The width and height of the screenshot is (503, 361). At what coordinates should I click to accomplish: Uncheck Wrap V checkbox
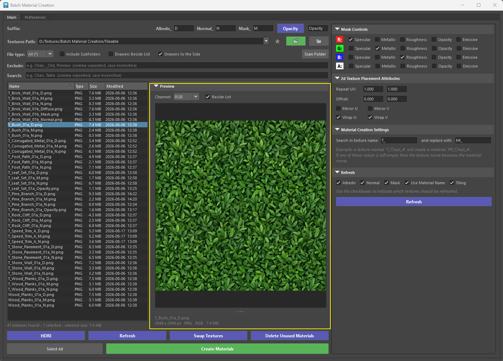[x=370, y=117]
